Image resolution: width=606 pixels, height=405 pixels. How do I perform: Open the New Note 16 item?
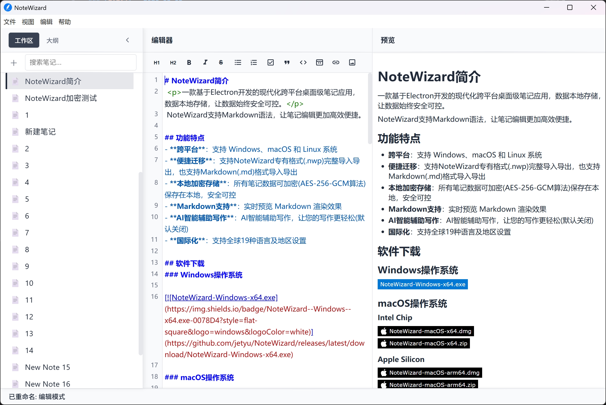[70, 384]
